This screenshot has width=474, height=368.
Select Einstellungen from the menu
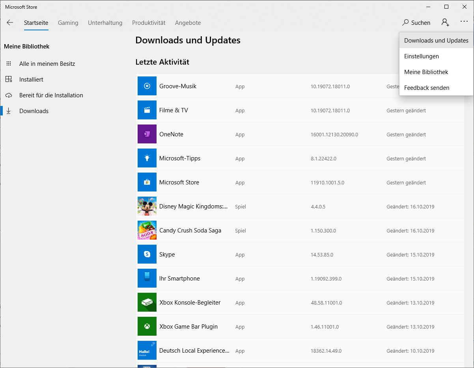coord(436,56)
